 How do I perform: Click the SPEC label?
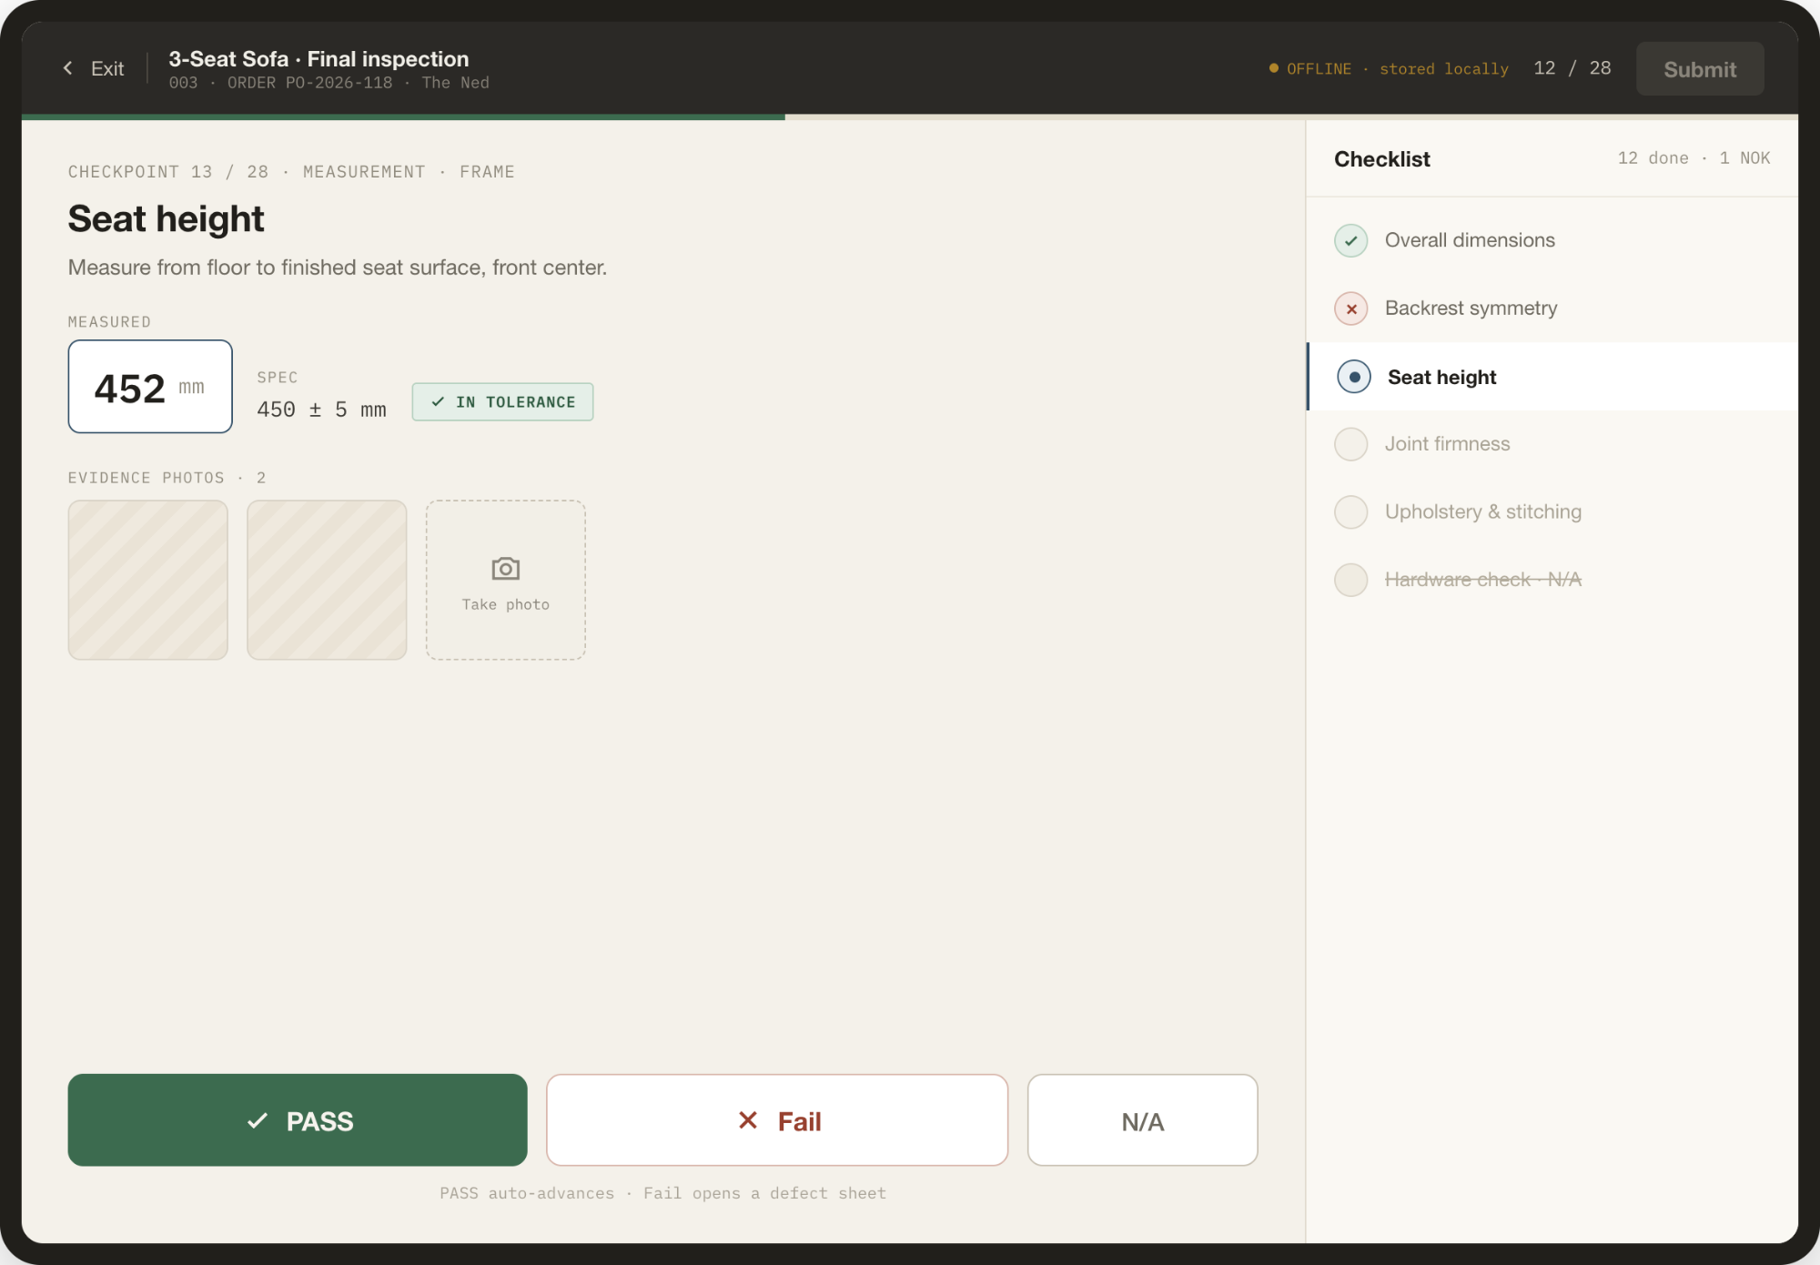point(278,378)
